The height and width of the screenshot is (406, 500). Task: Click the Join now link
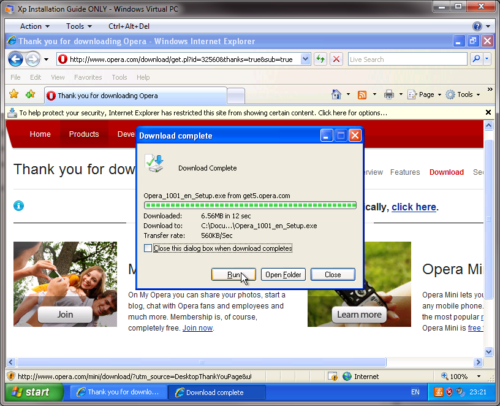coord(197,327)
